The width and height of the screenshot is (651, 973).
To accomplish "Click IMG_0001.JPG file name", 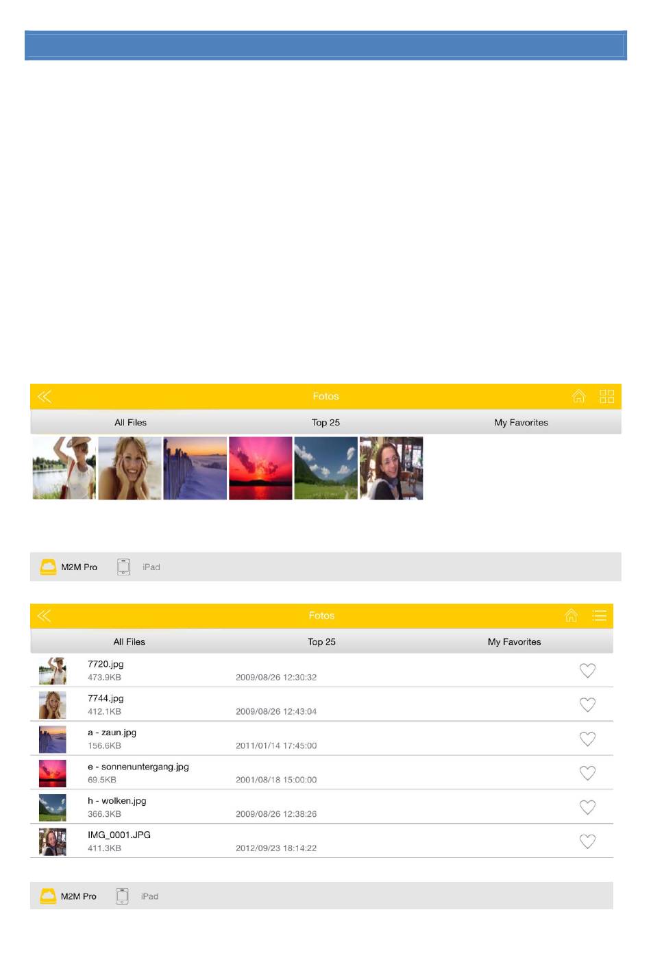I will click(x=119, y=835).
